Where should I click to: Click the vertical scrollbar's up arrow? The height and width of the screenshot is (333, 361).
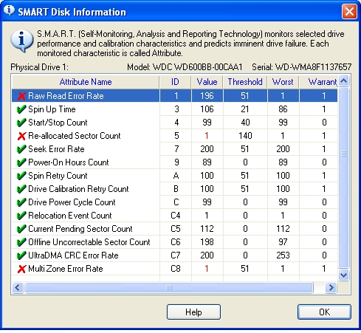[343, 81]
